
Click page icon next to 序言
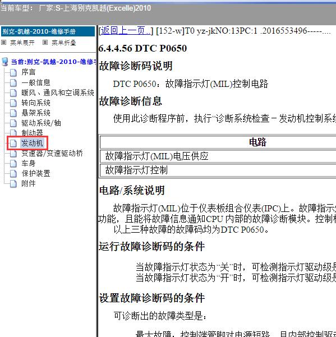coord(13,73)
